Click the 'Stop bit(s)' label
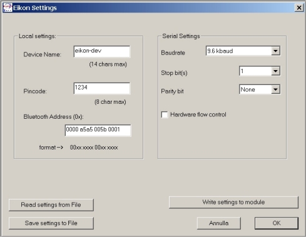The image size is (306, 237). (x=174, y=73)
